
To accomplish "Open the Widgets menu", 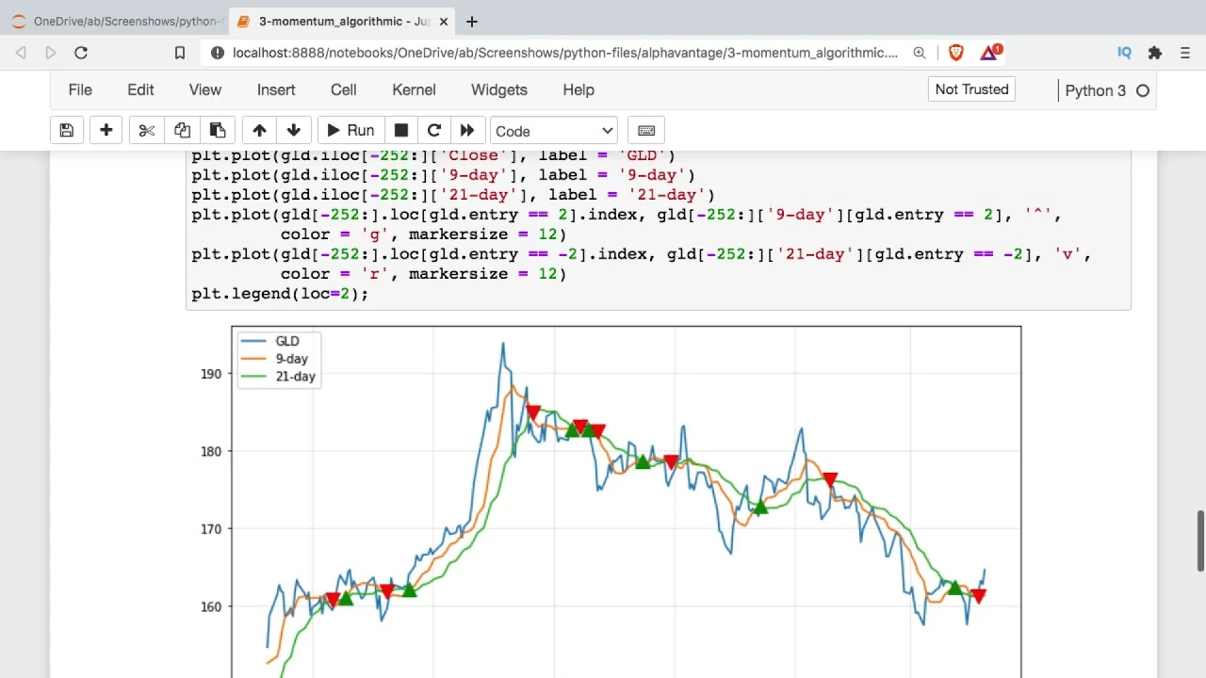I will click(x=498, y=89).
